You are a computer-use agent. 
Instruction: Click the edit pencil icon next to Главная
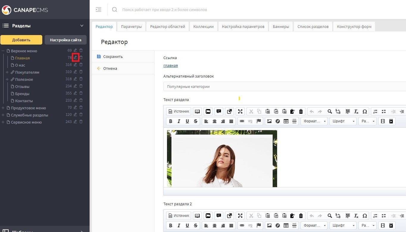click(x=75, y=58)
